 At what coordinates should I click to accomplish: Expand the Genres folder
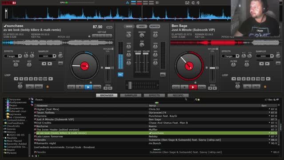click(4, 129)
